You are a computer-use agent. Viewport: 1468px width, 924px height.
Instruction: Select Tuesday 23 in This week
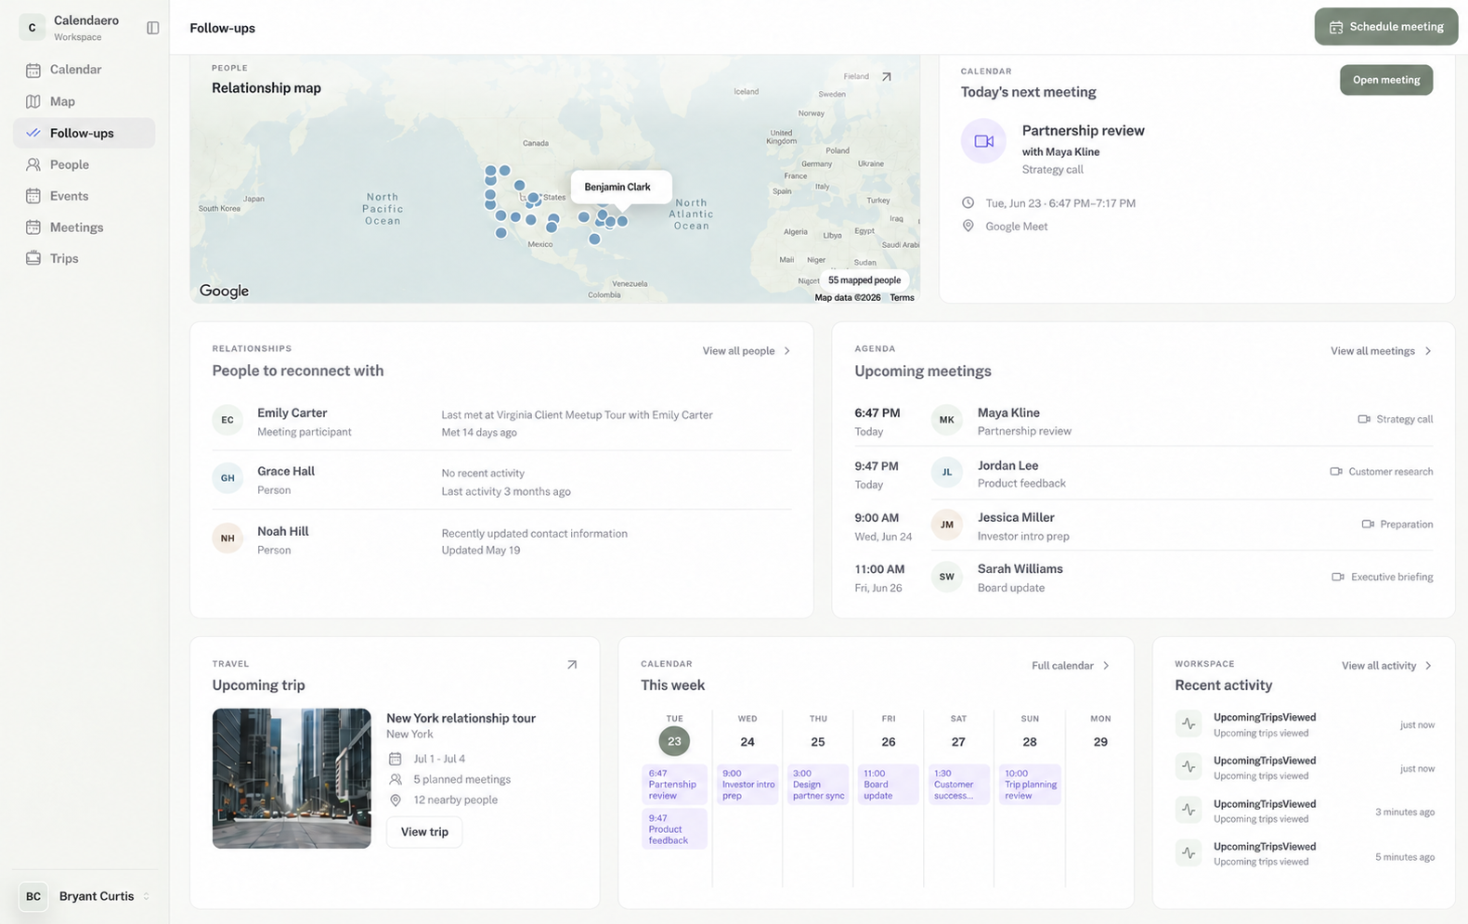coord(674,741)
